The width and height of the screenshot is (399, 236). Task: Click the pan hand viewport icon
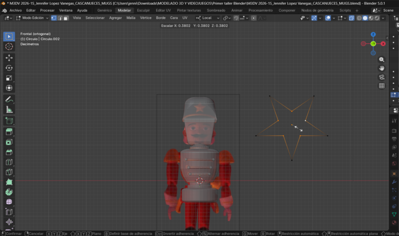pos(382,68)
